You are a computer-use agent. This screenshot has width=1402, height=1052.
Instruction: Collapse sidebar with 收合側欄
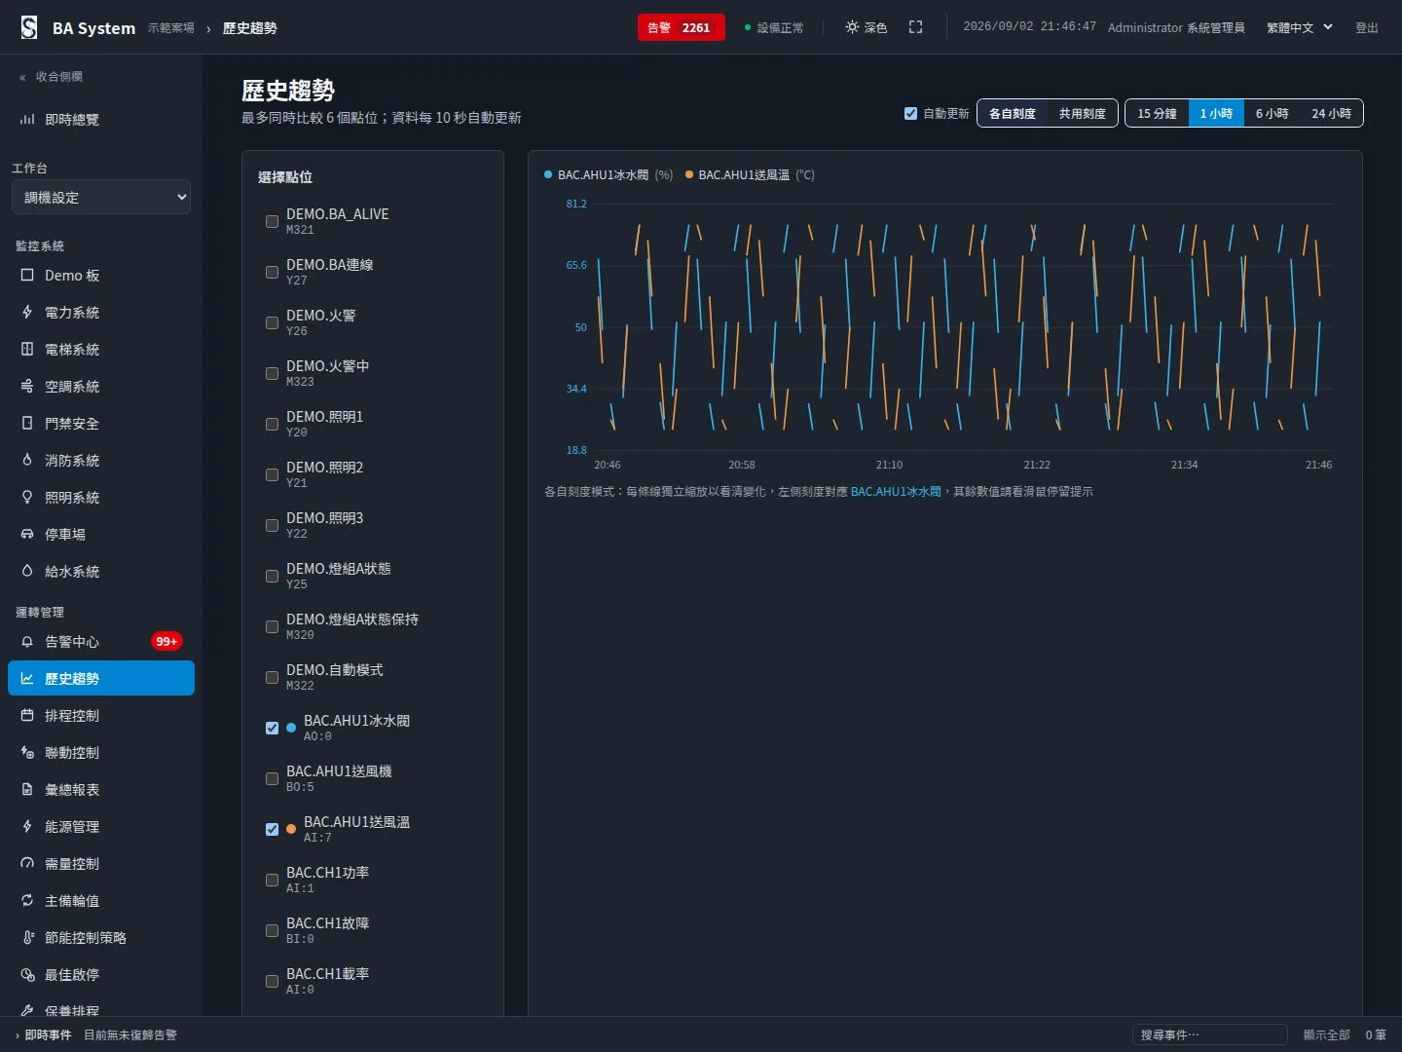coord(52,76)
